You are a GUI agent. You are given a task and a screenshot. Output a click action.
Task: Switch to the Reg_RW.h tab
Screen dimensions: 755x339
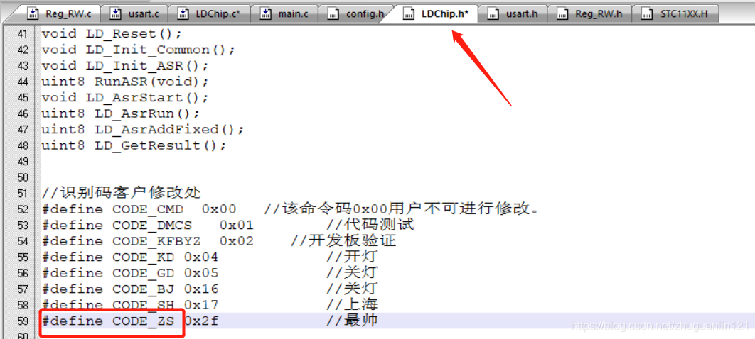589,13
